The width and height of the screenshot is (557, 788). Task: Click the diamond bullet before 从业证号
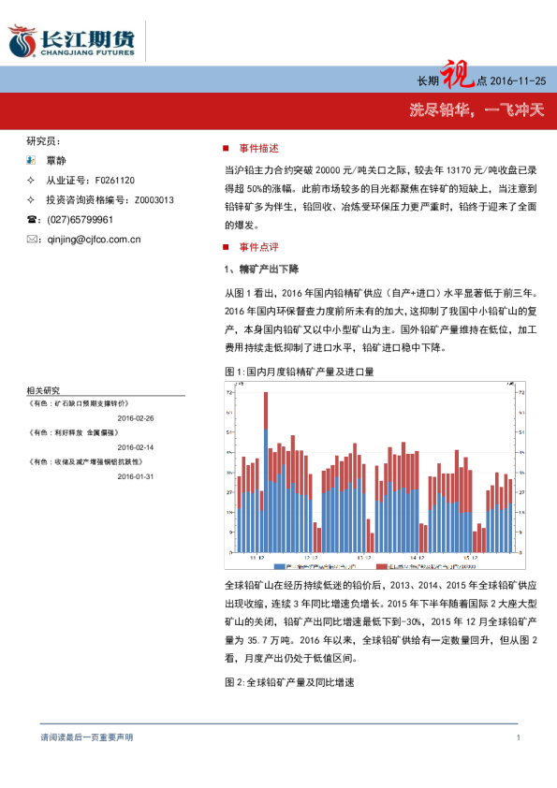(31, 180)
